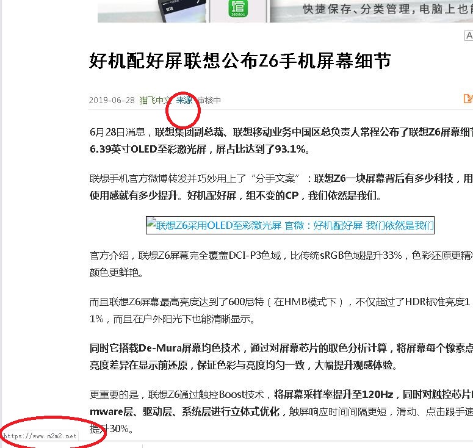Open the 猫飞中文 author link
This screenshot has height=448, width=473.
click(156, 100)
